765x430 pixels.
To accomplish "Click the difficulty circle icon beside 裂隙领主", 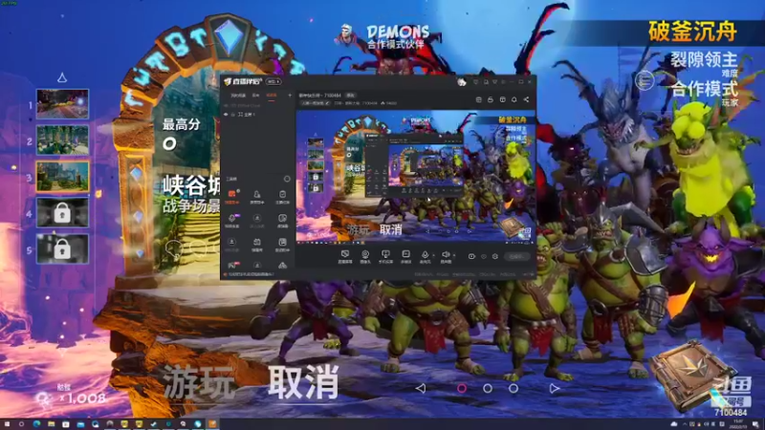I will point(644,80).
